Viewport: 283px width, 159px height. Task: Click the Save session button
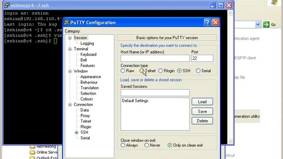202,111
